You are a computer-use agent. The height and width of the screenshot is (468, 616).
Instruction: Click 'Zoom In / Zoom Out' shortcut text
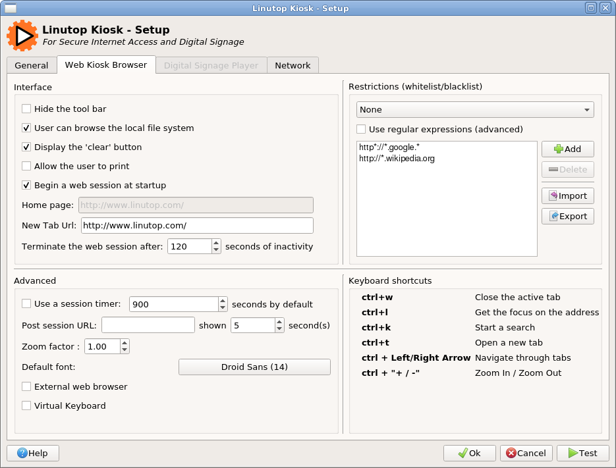click(518, 373)
